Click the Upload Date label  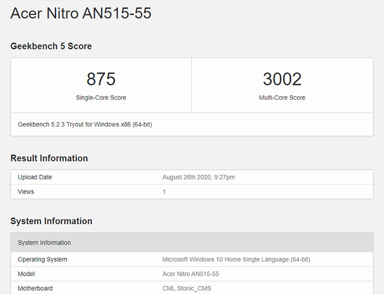click(x=35, y=177)
